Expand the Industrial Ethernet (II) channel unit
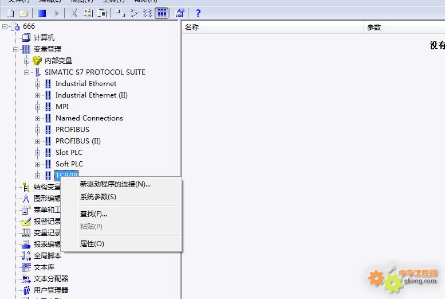 [x=37, y=95]
